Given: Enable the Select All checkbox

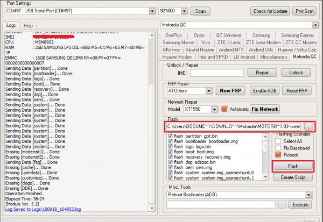Looking at the screenshot, I should point(278,141).
